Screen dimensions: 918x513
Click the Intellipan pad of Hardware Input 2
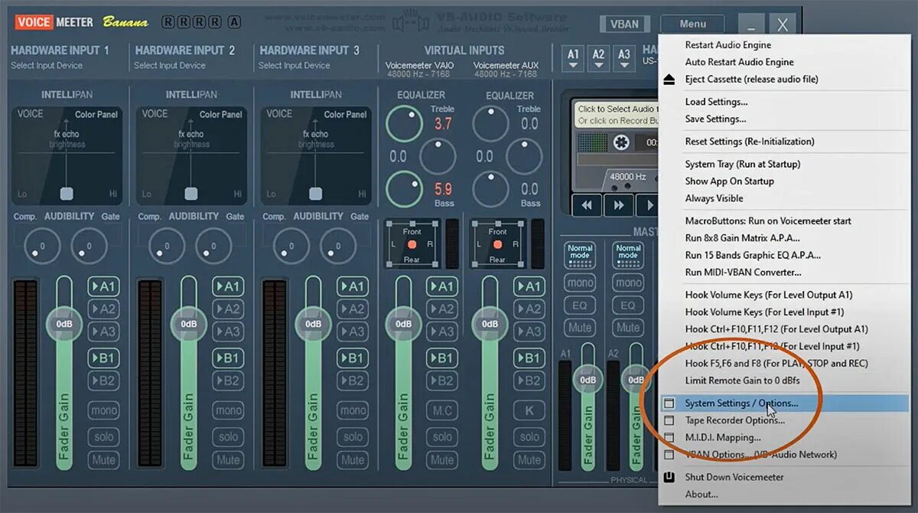[x=191, y=155]
